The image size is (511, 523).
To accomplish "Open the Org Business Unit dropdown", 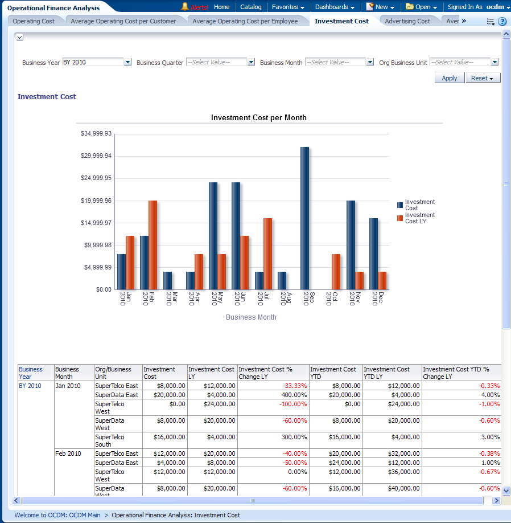I will 494,62.
